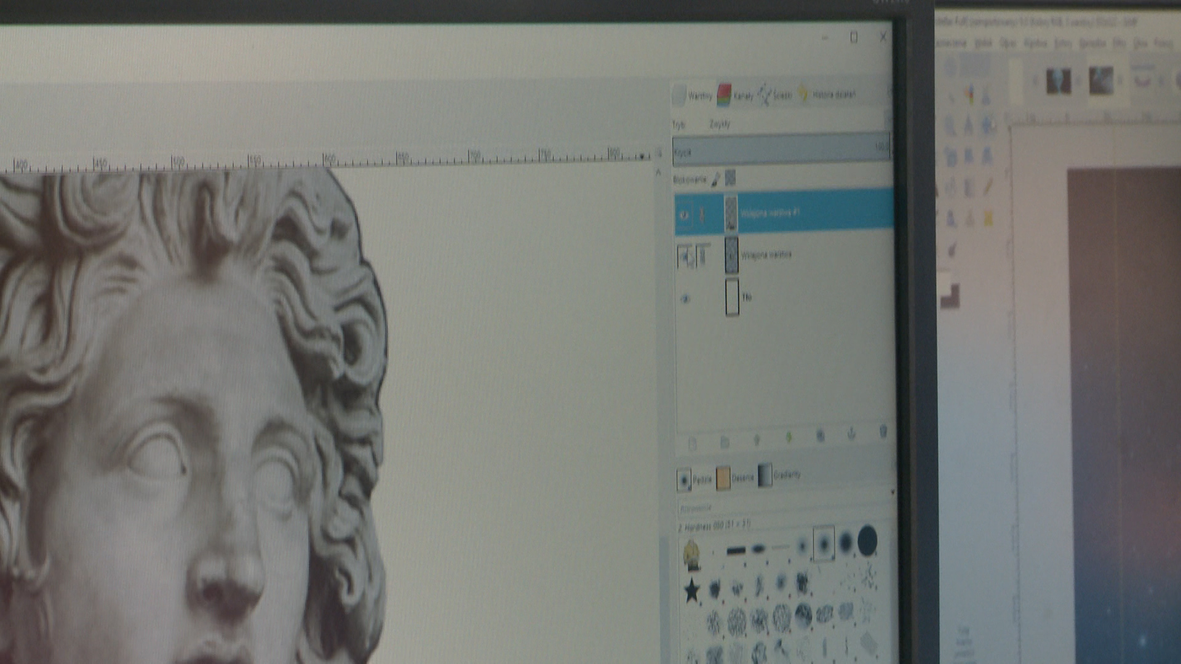Create a new layer with the page icon
1181x664 pixels.
[693, 443]
